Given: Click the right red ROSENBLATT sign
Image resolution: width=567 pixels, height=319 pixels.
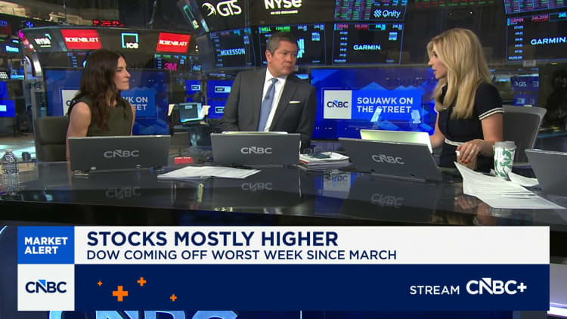Looking at the screenshot, I should pyautogui.click(x=173, y=42).
